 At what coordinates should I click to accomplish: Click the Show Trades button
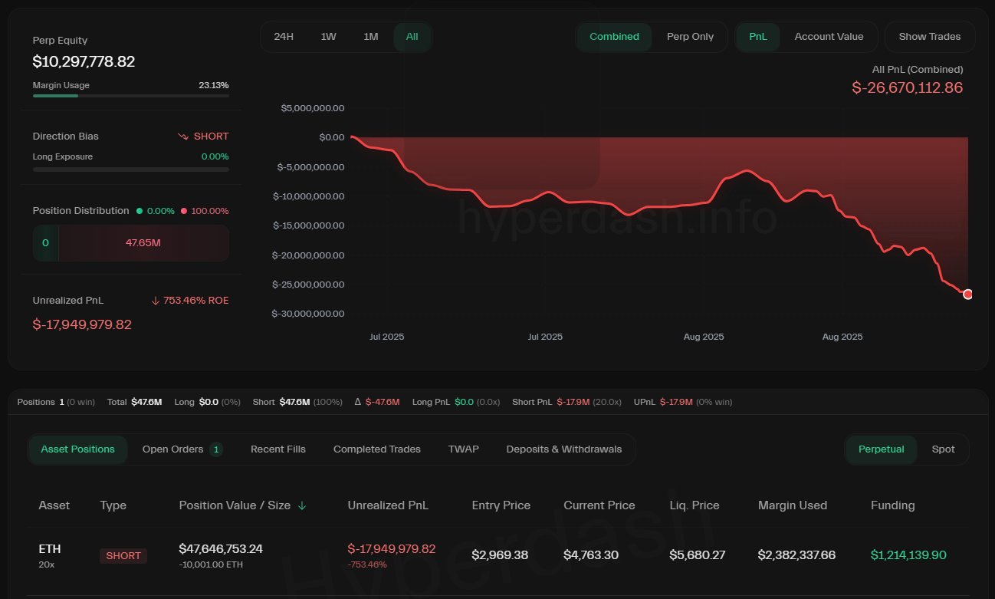click(929, 37)
